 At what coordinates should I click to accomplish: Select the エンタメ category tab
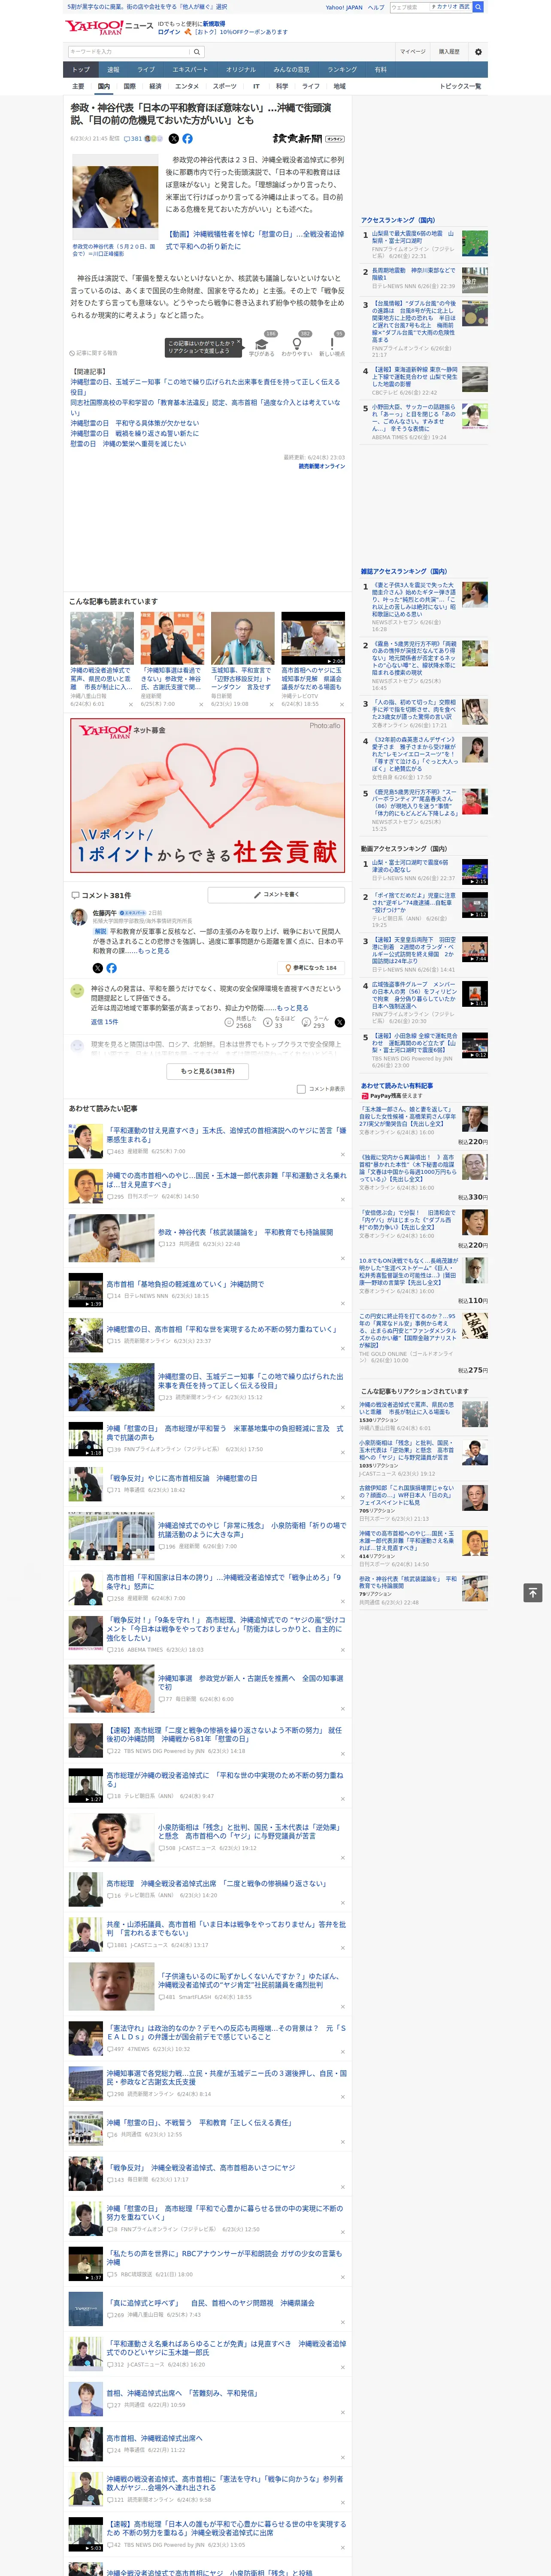(x=187, y=86)
